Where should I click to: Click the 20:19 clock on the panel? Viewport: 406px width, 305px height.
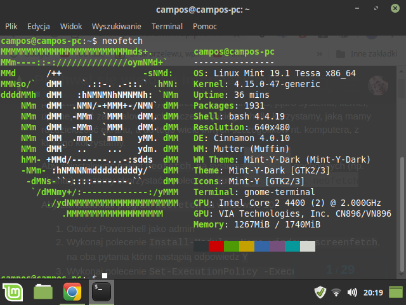point(372,292)
